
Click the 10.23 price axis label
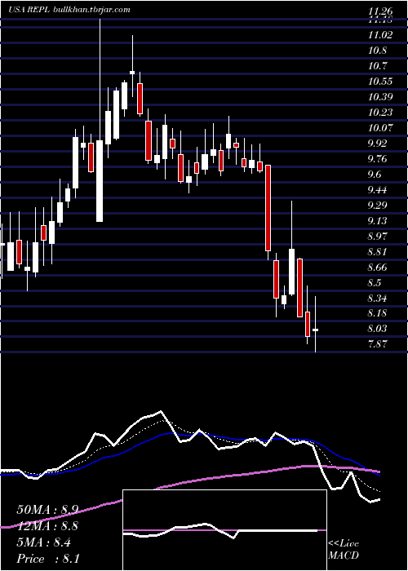[381, 113]
